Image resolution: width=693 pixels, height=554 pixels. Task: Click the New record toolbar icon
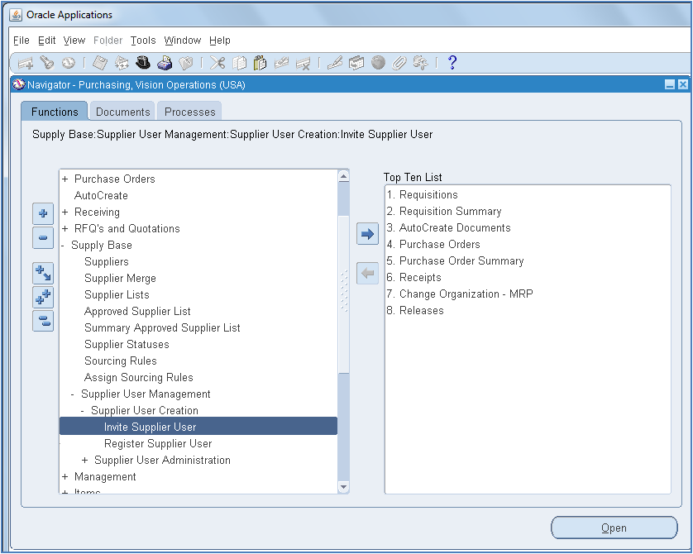(26, 63)
